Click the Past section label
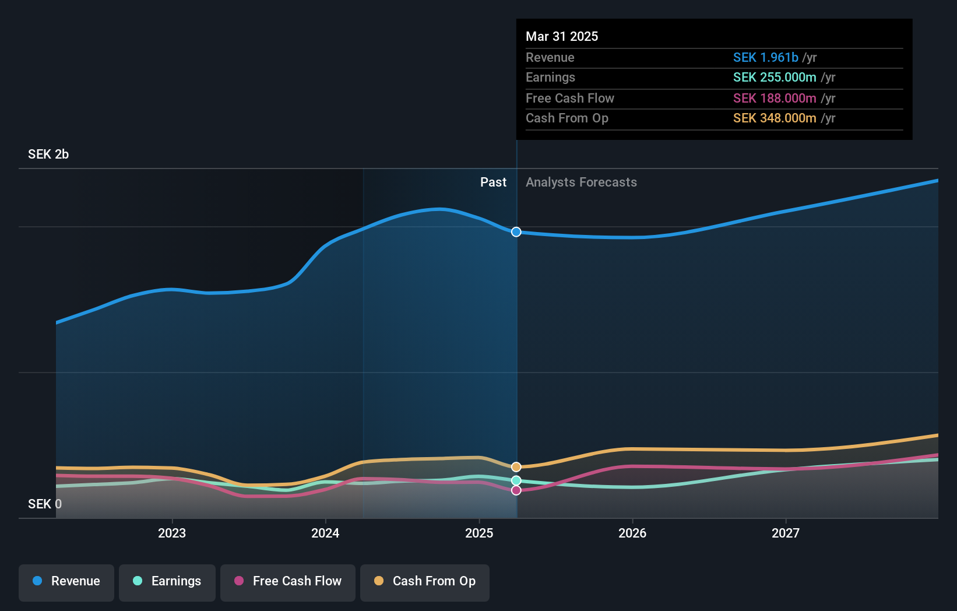The height and width of the screenshot is (611, 957). [x=493, y=182]
